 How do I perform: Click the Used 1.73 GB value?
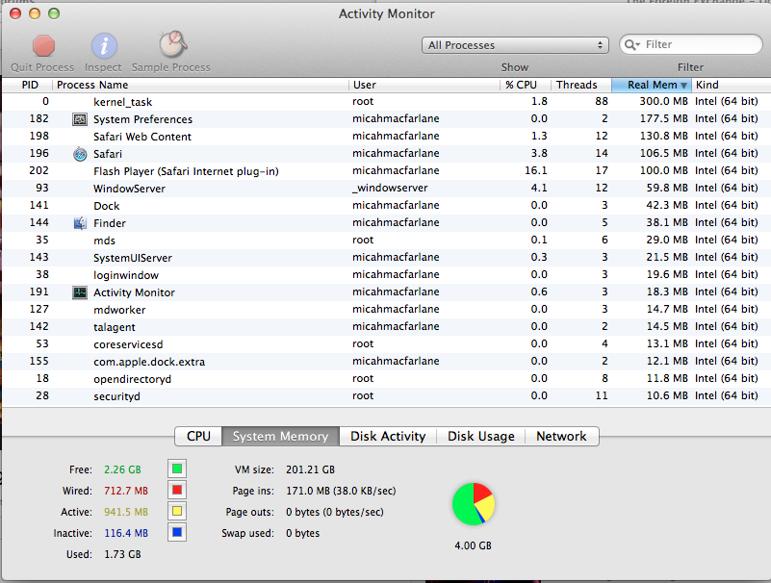tap(122, 554)
